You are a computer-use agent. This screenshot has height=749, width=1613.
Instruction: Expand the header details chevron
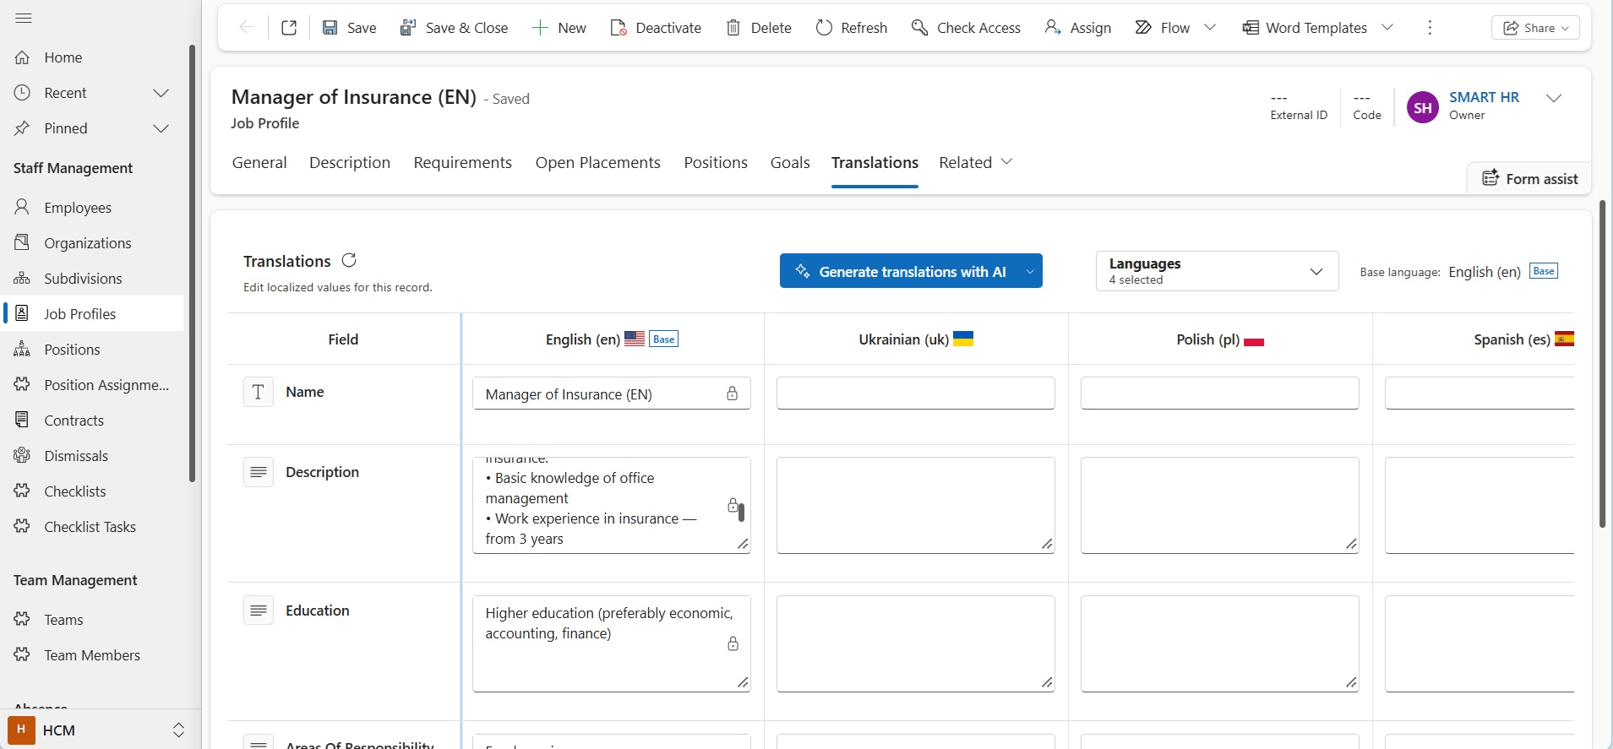click(1553, 98)
